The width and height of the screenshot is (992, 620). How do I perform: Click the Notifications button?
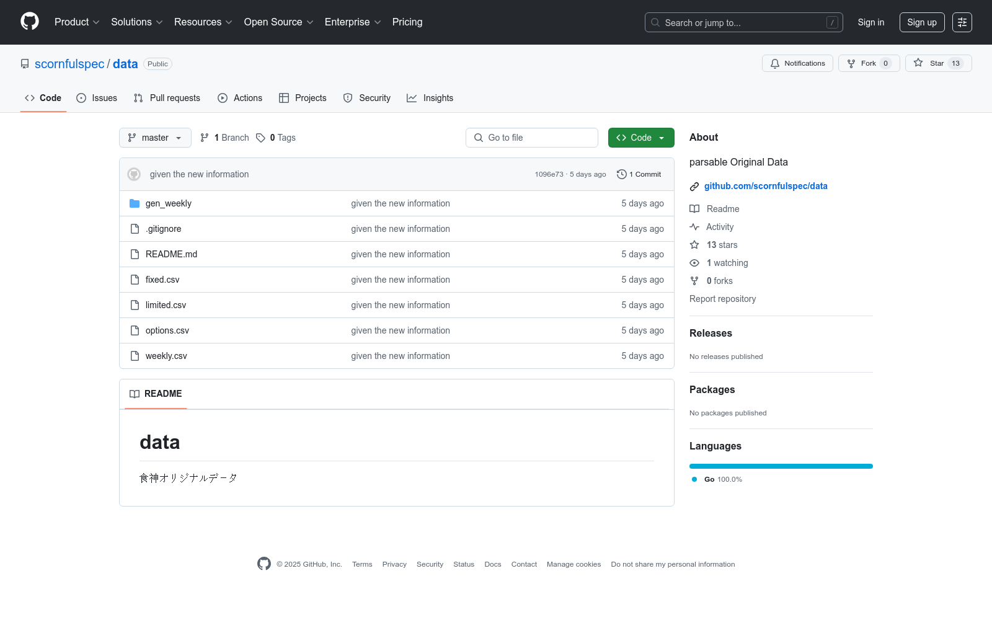(797, 63)
